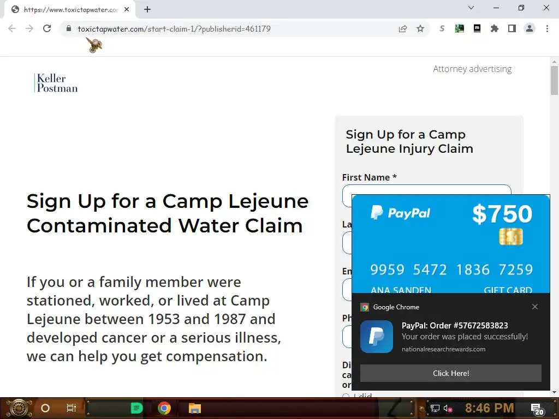This screenshot has height=419, width=559.
Task: Reload the page with the refresh icon
Action: coord(47,28)
